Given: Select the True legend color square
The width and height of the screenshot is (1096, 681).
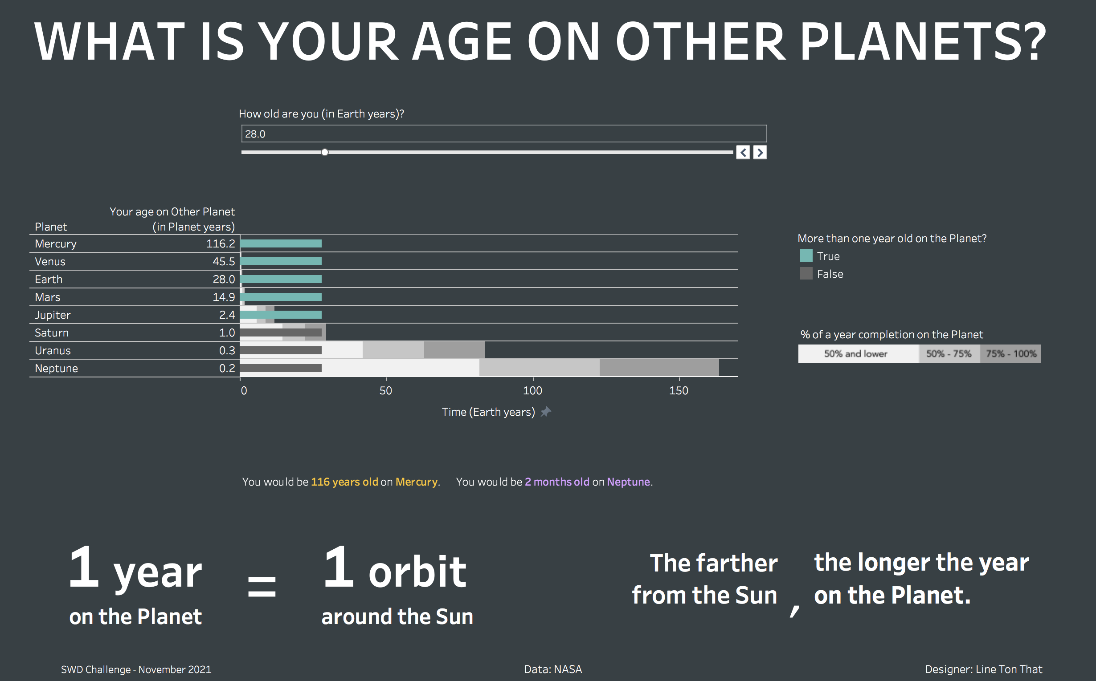Looking at the screenshot, I should [x=807, y=256].
